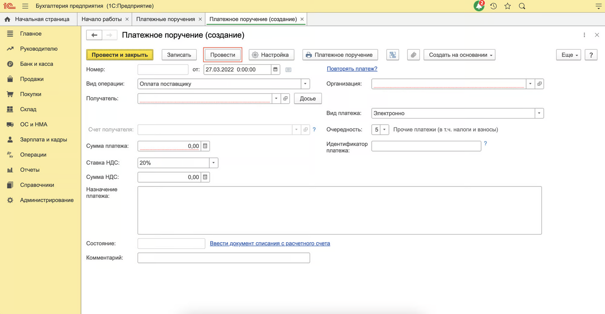Open the service settings icon at top right
Viewport: 605px width, 314px height.
pyautogui.click(x=599, y=6)
